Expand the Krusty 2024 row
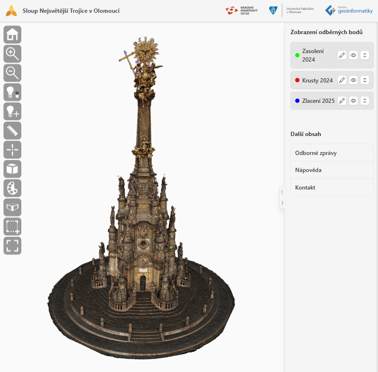This screenshot has width=378, height=372. [x=365, y=80]
